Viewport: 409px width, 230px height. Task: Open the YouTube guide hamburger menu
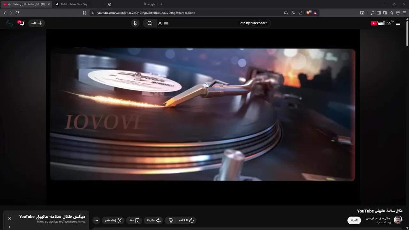click(398, 23)
